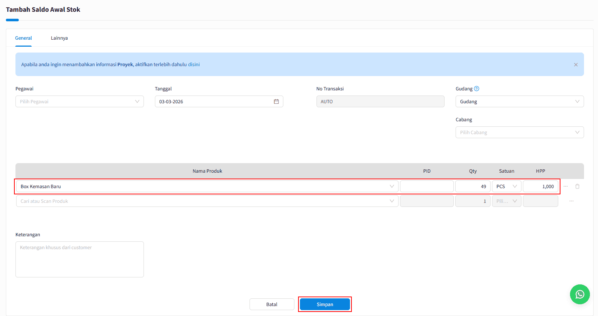Change the PCS unit dropdown
Screen dimensions: 598x316
tap(506, 186)
